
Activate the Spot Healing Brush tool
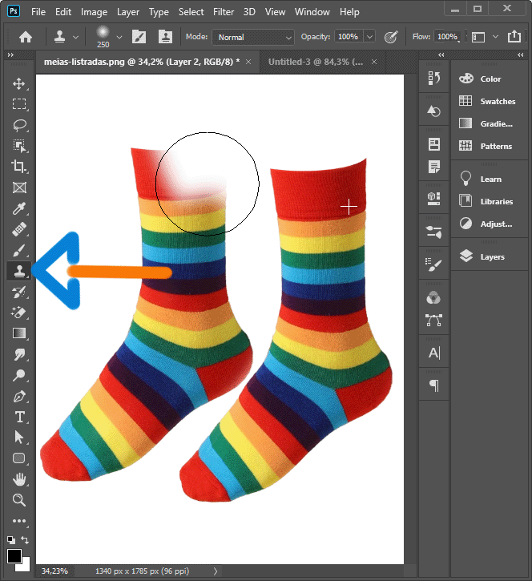(19, 230)
